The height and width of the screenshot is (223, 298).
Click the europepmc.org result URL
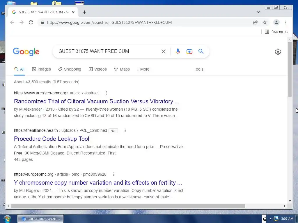click(60, 174)
